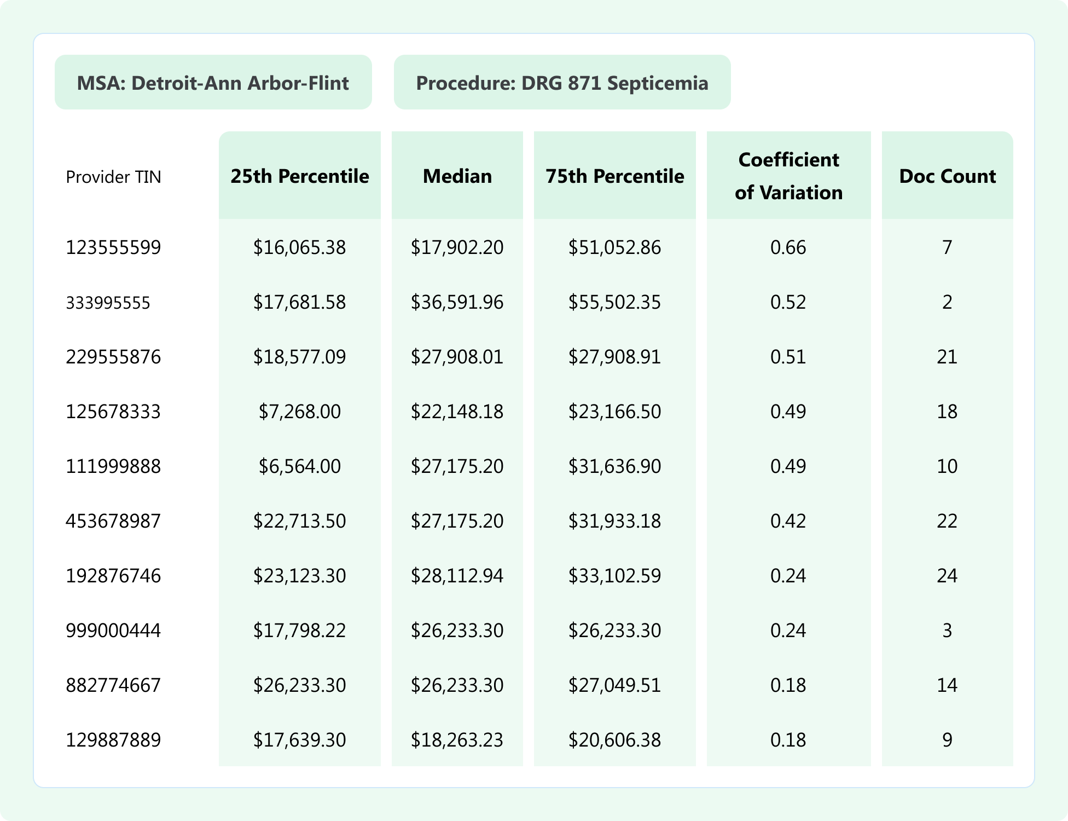Image resolution: width=1068 pixels, height=821 pixels.
Task: Click the Provider TIN header label
Action: (x=113, y=177)
